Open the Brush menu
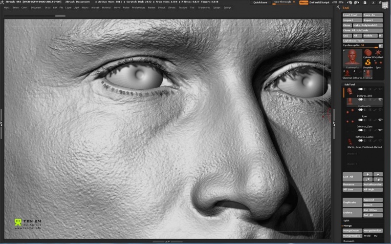Image resolution: width=391 pixels, height=244 pixels. 16,8
